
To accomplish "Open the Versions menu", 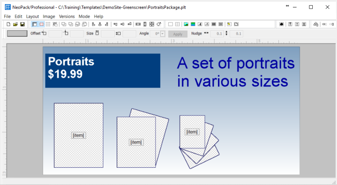I will [x=67, y=16].
